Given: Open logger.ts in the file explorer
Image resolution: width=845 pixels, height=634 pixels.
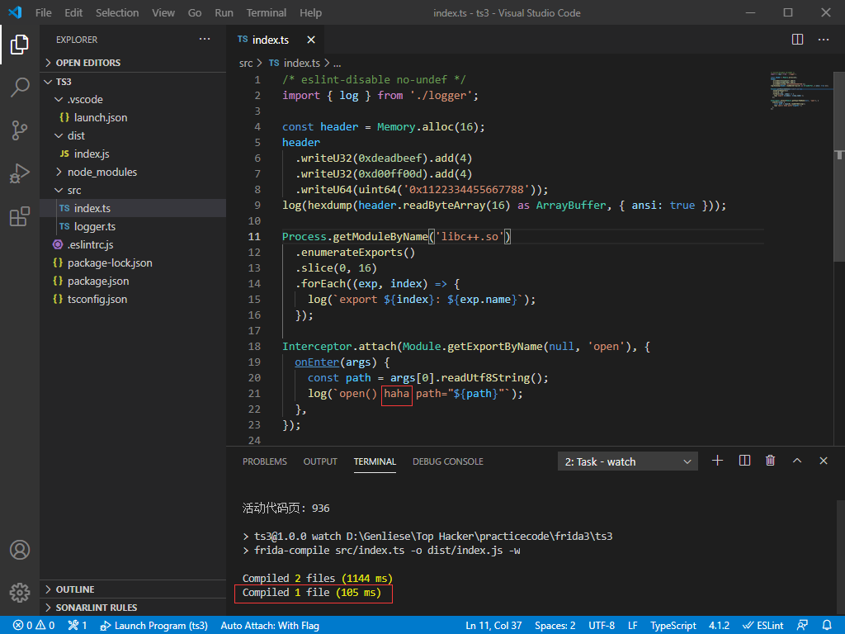Looking at the screenshot, I should 94,226.
